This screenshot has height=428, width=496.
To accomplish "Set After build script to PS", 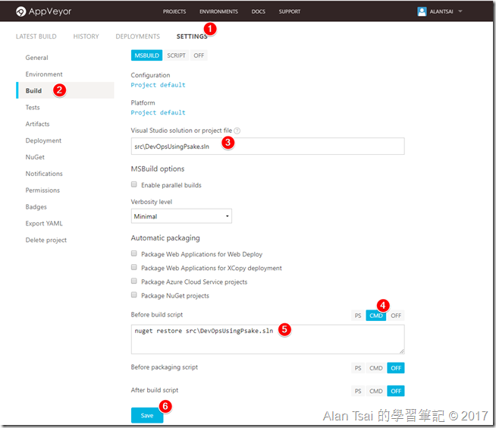I will [358, 391].
